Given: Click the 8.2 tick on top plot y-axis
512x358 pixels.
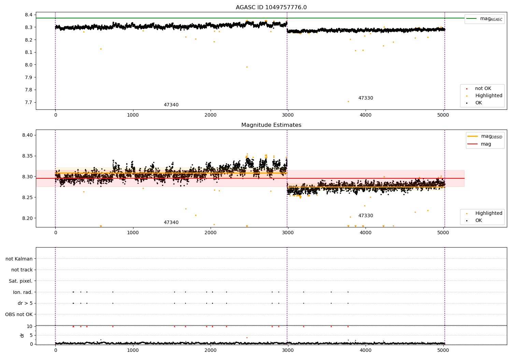Looking at the screenshot, I should 29,40.
